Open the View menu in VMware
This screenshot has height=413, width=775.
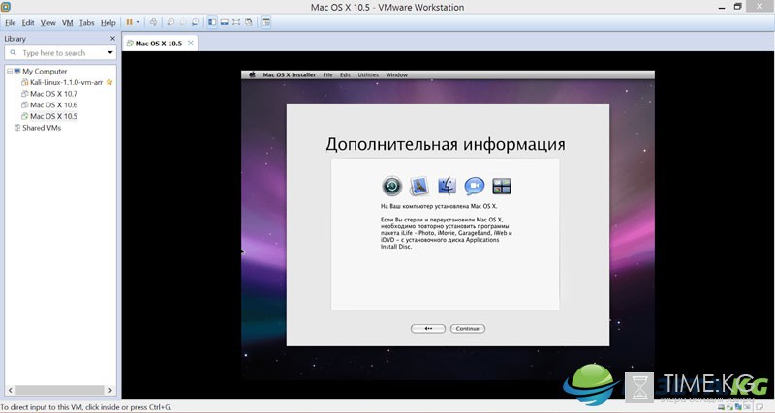coord(47,22)
